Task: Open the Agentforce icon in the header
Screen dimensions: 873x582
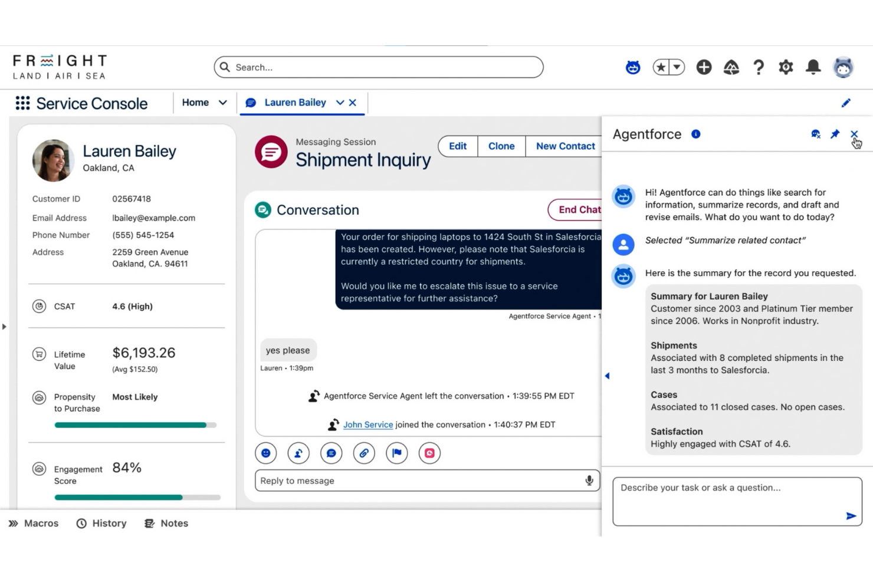Action: coord(632,67)
